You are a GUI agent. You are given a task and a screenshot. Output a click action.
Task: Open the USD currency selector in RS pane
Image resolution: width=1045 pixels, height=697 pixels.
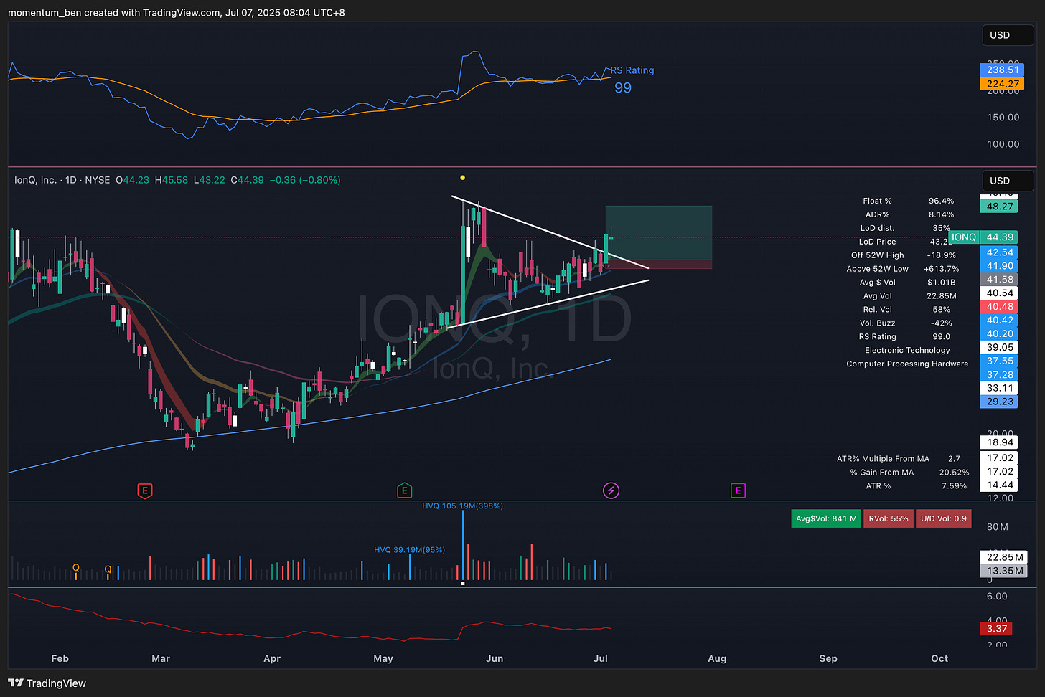pyautogui.click(x=1008, y=35)
